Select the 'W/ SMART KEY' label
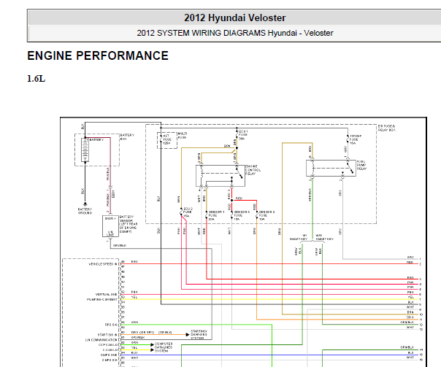 click(299, 237)
